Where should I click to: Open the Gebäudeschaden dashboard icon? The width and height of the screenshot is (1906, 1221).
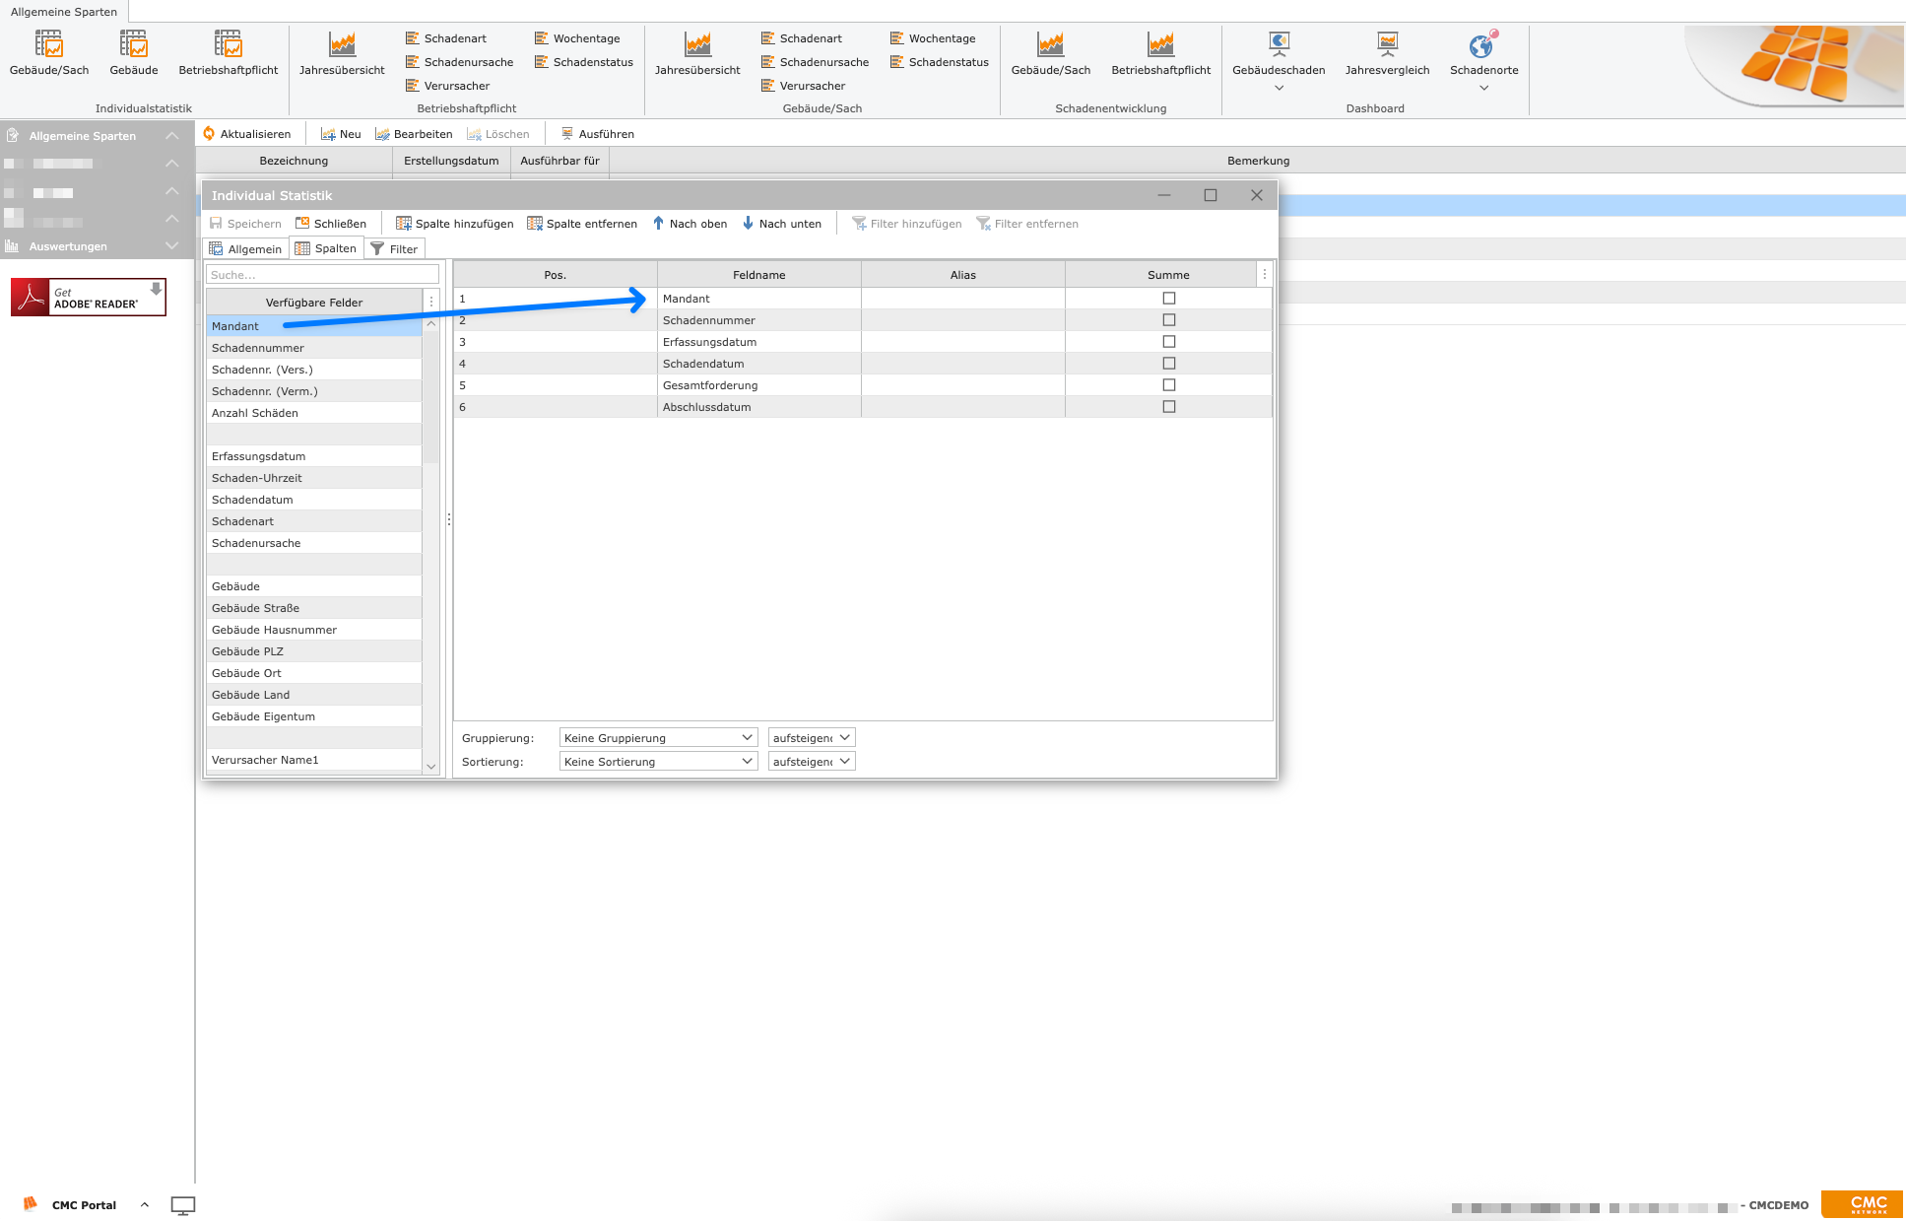[1278, 45]
